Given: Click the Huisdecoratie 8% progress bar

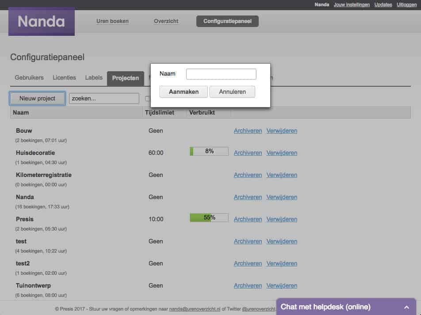Looking at the screenshot, I should click(209, 151).
